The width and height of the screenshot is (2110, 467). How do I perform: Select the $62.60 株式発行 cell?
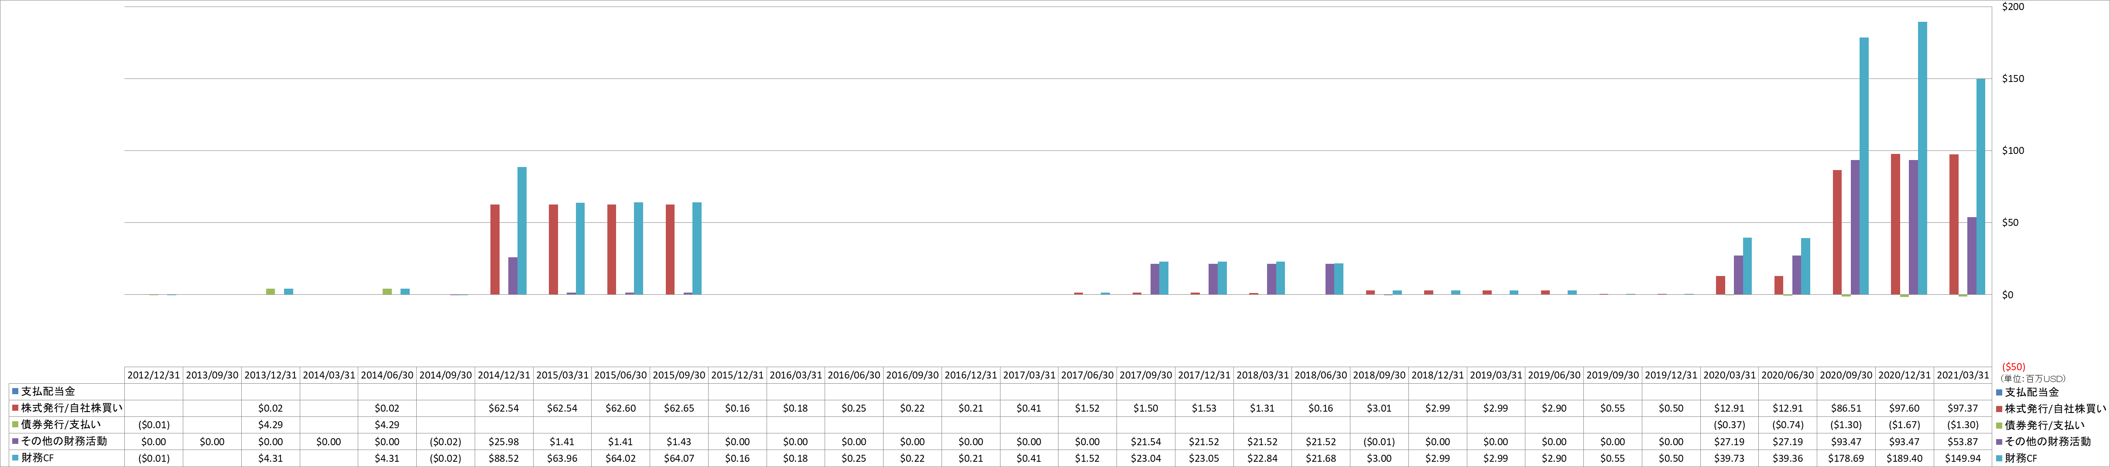[620, 408]
